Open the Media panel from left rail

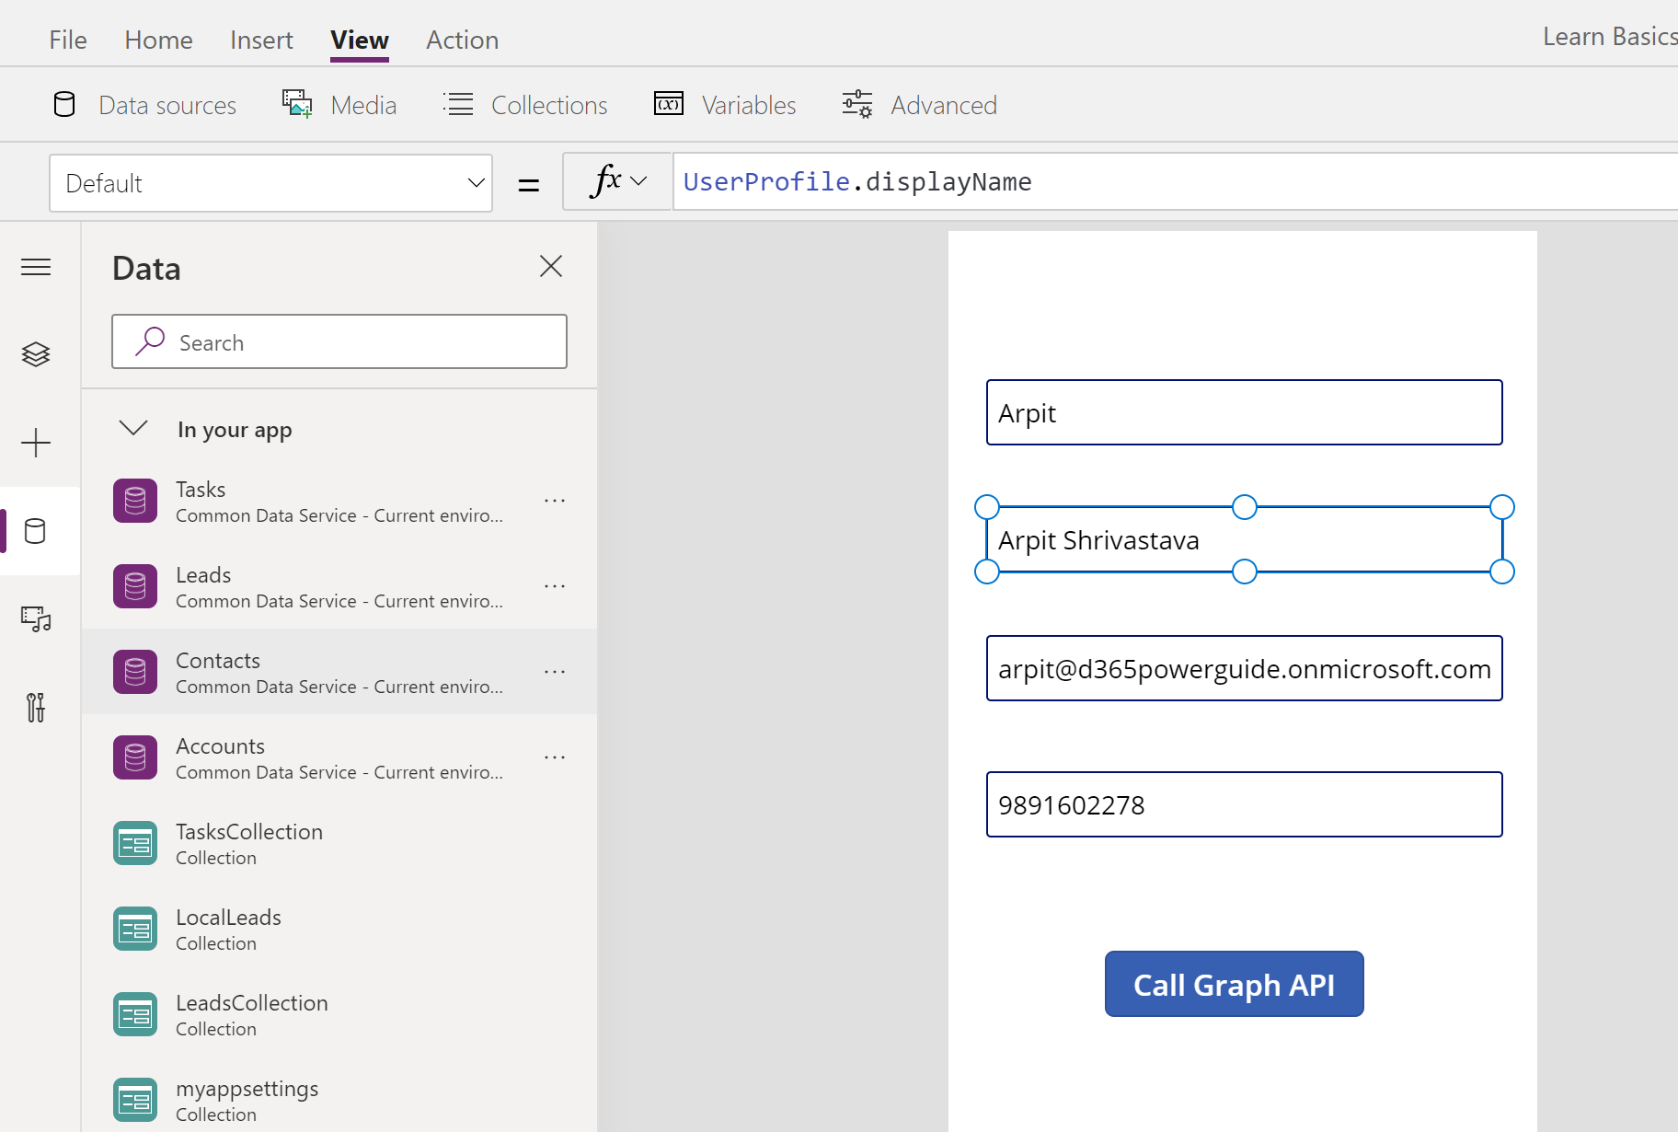click(x=36, y=619)
